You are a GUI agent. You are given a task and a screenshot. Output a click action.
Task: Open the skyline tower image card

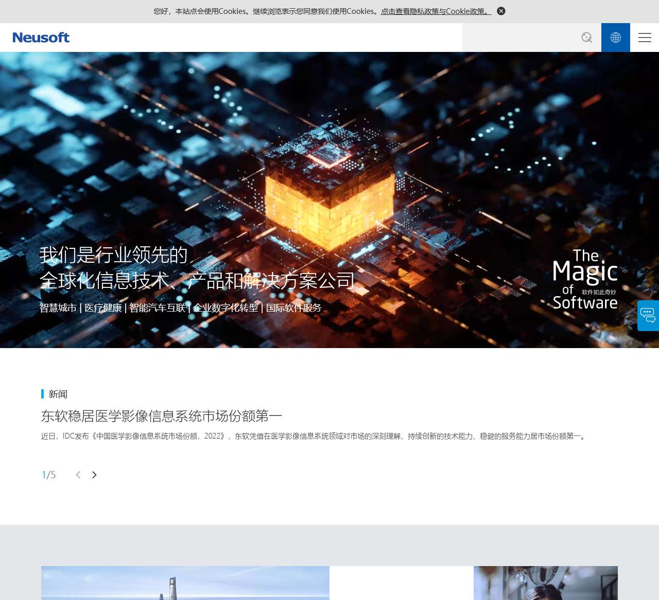click(185, 583)
